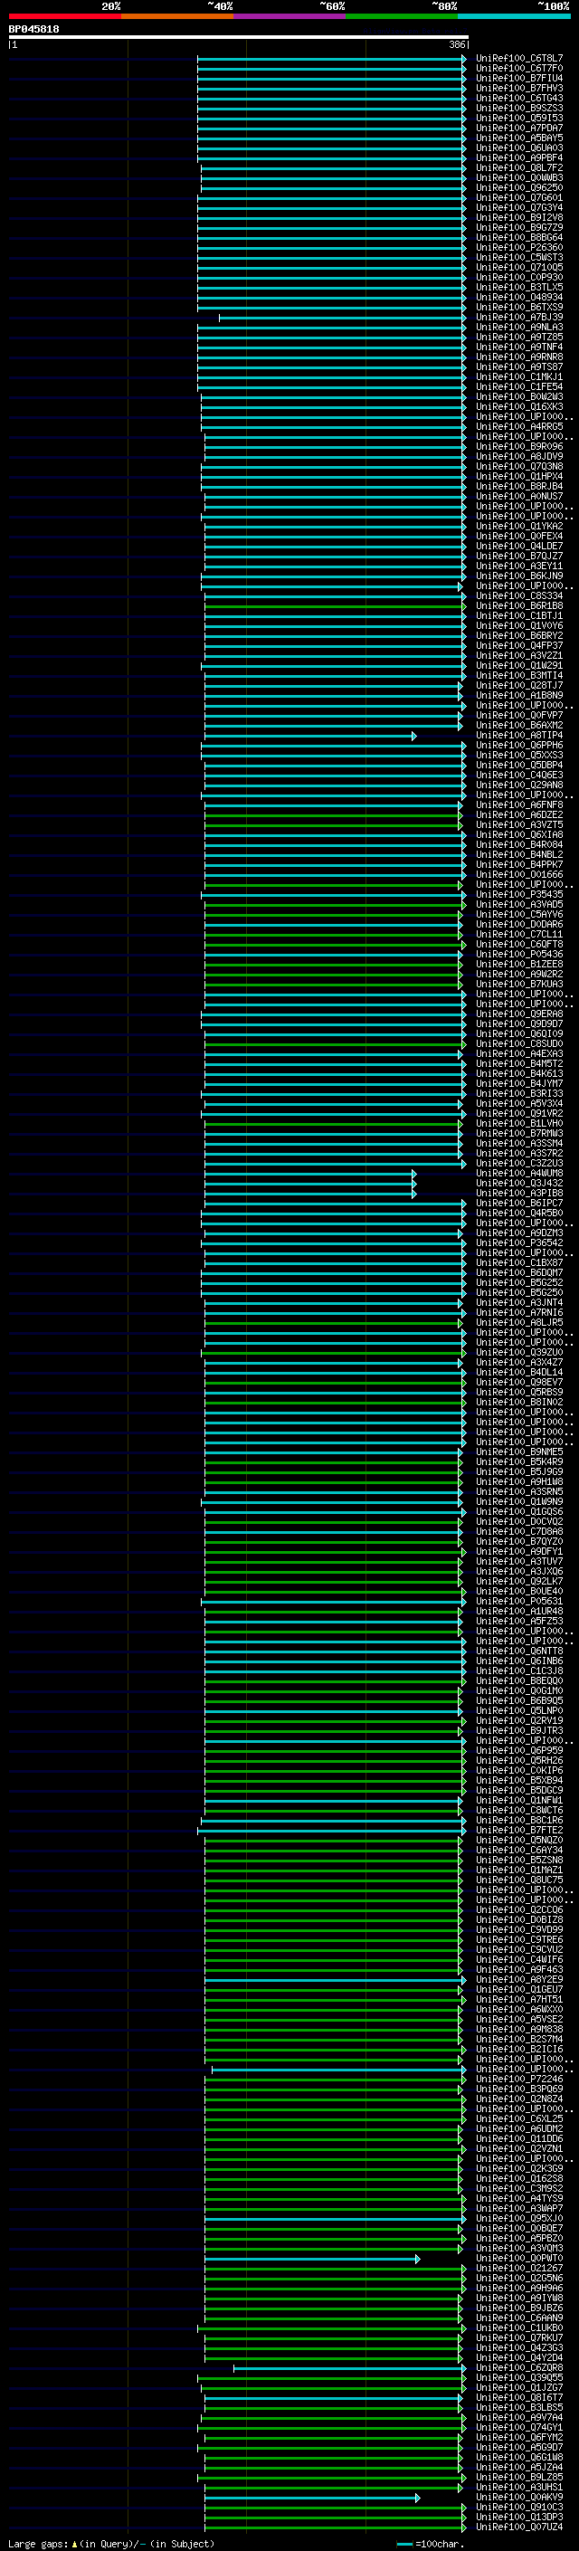This screenshot has width=579, height=2551.
Task: Click the UniRef100_Q6UA03 label
Action: click(x=519, y=148)
